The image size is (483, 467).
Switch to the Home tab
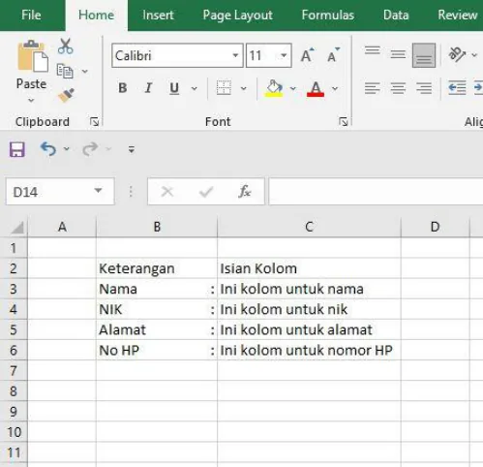96,16
